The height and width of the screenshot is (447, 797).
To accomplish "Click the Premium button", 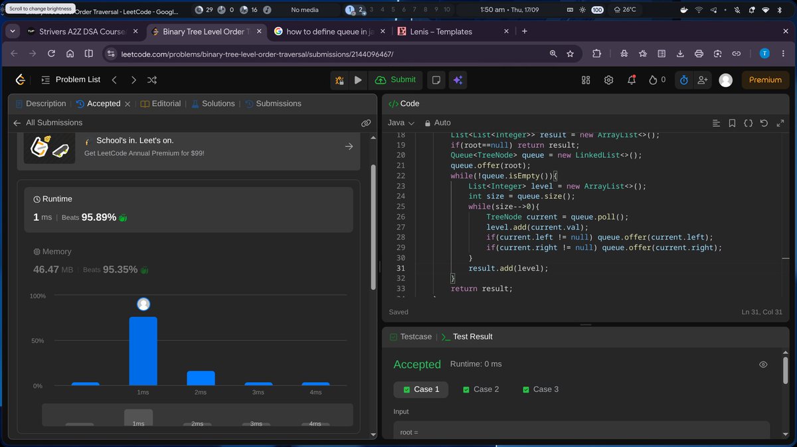I will click(765, 80).
